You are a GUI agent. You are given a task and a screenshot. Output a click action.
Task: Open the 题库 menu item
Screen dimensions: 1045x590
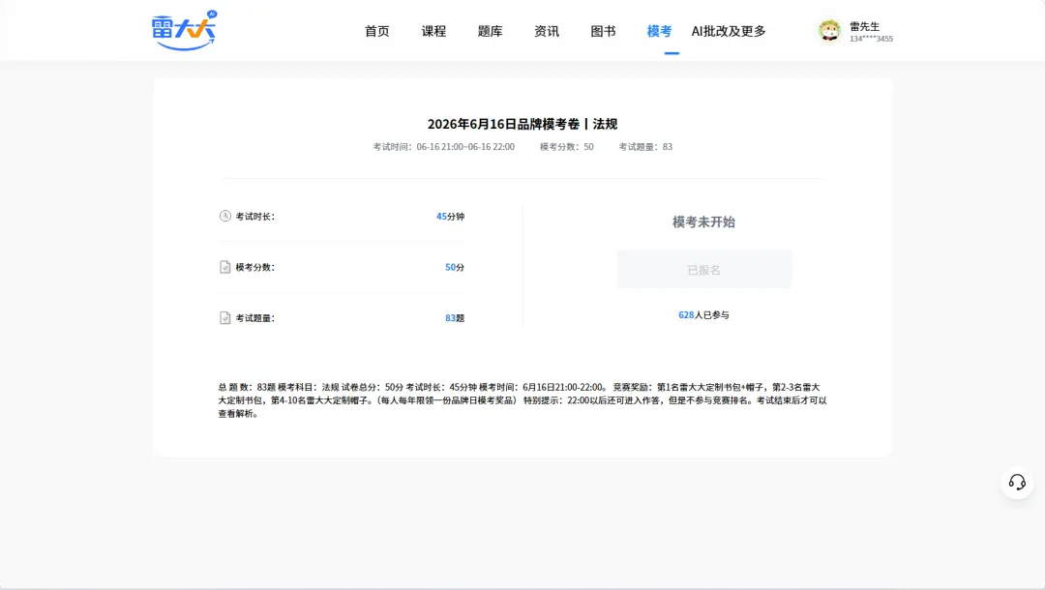[490, 31]
